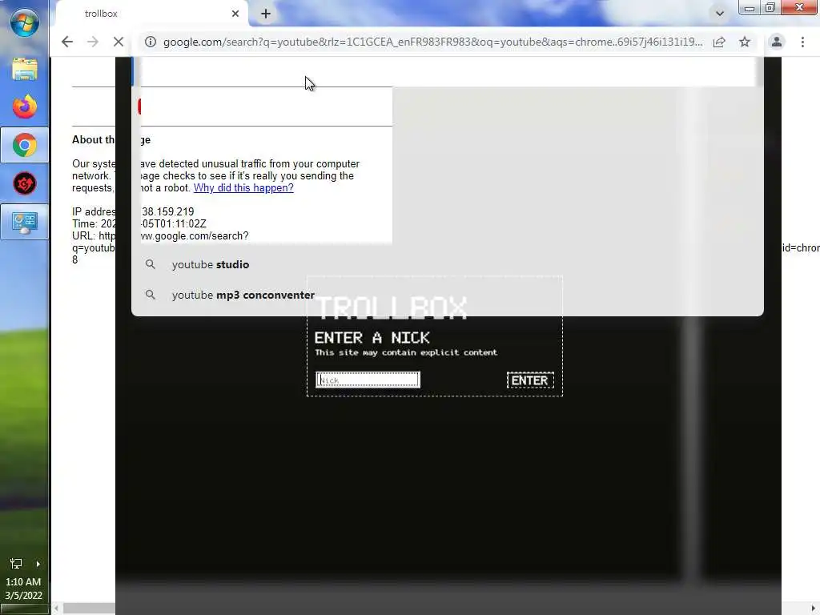Go back to the previous page

pos(67,42)
